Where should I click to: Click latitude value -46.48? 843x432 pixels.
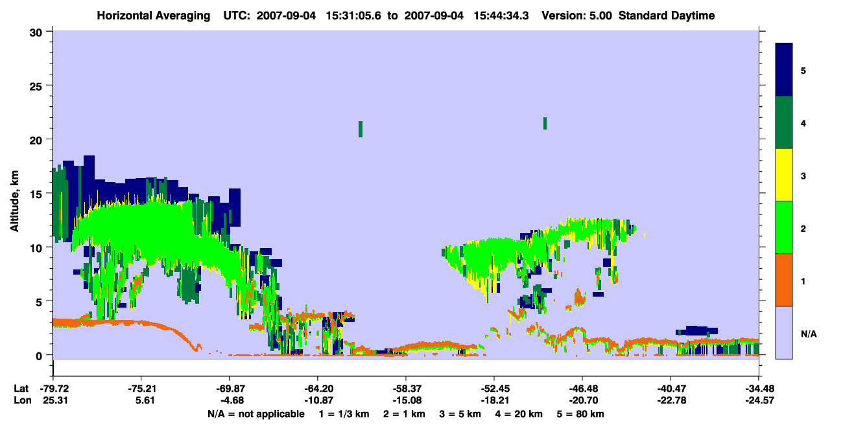tap(582, 389)
